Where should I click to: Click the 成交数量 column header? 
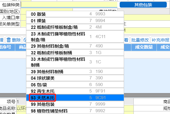(x=144, y=47)
